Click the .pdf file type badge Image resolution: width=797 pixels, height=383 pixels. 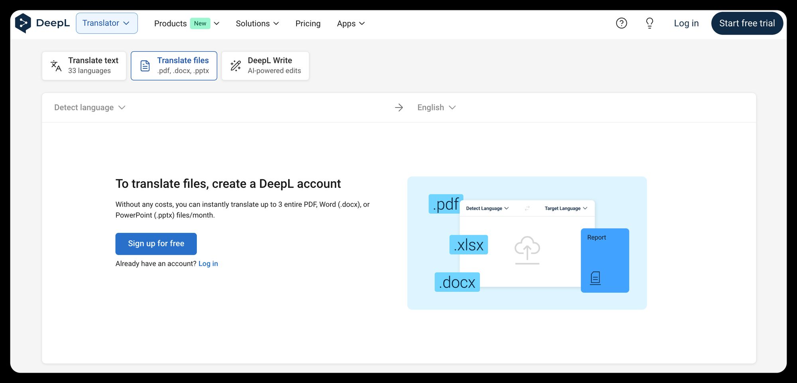point(446,204)
